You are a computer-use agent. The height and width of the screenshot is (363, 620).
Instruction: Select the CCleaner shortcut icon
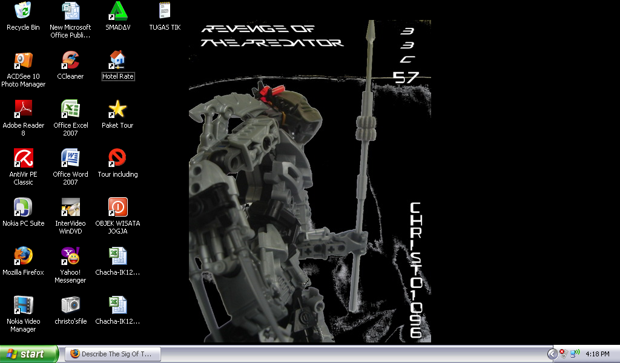click(70, 60)
